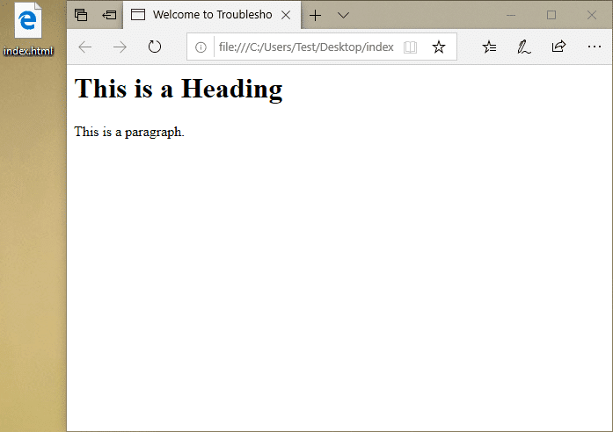The width and height of the screenshot is (613, 432).
Task: Toggle Reading view book icon
Action: (x=410, y=47)
